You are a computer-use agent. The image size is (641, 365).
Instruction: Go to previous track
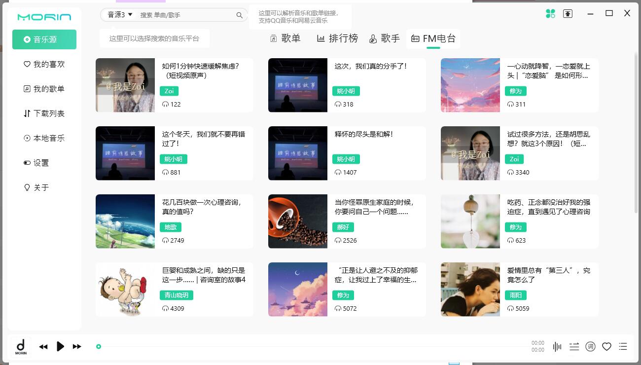(43, 347)
